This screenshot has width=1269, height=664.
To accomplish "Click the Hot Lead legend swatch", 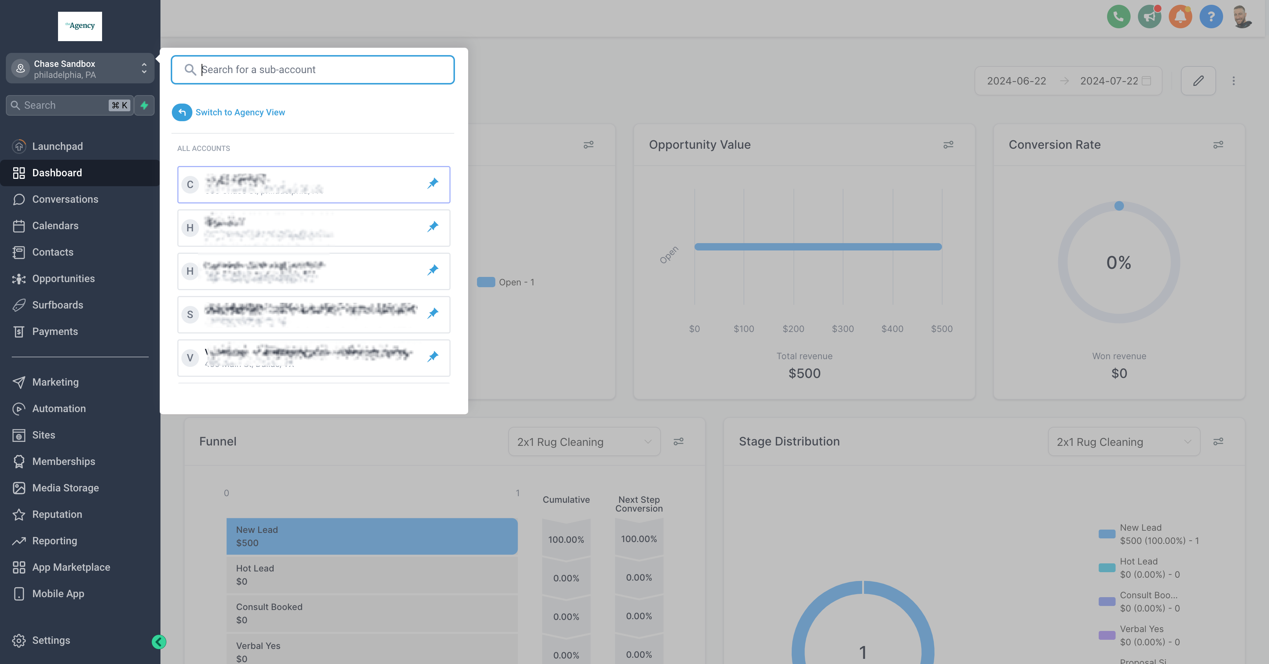I will [x=1106, y=568].
